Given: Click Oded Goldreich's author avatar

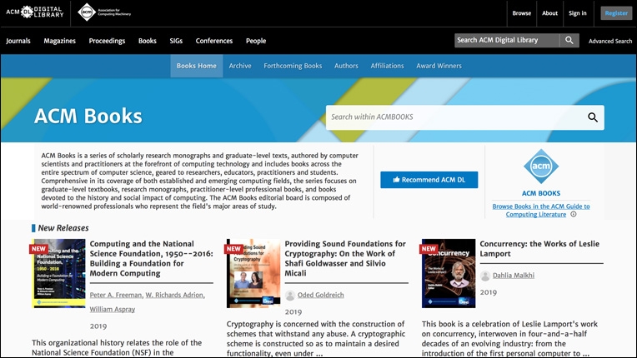Looking at the screenshot, I should pos(290,296).
